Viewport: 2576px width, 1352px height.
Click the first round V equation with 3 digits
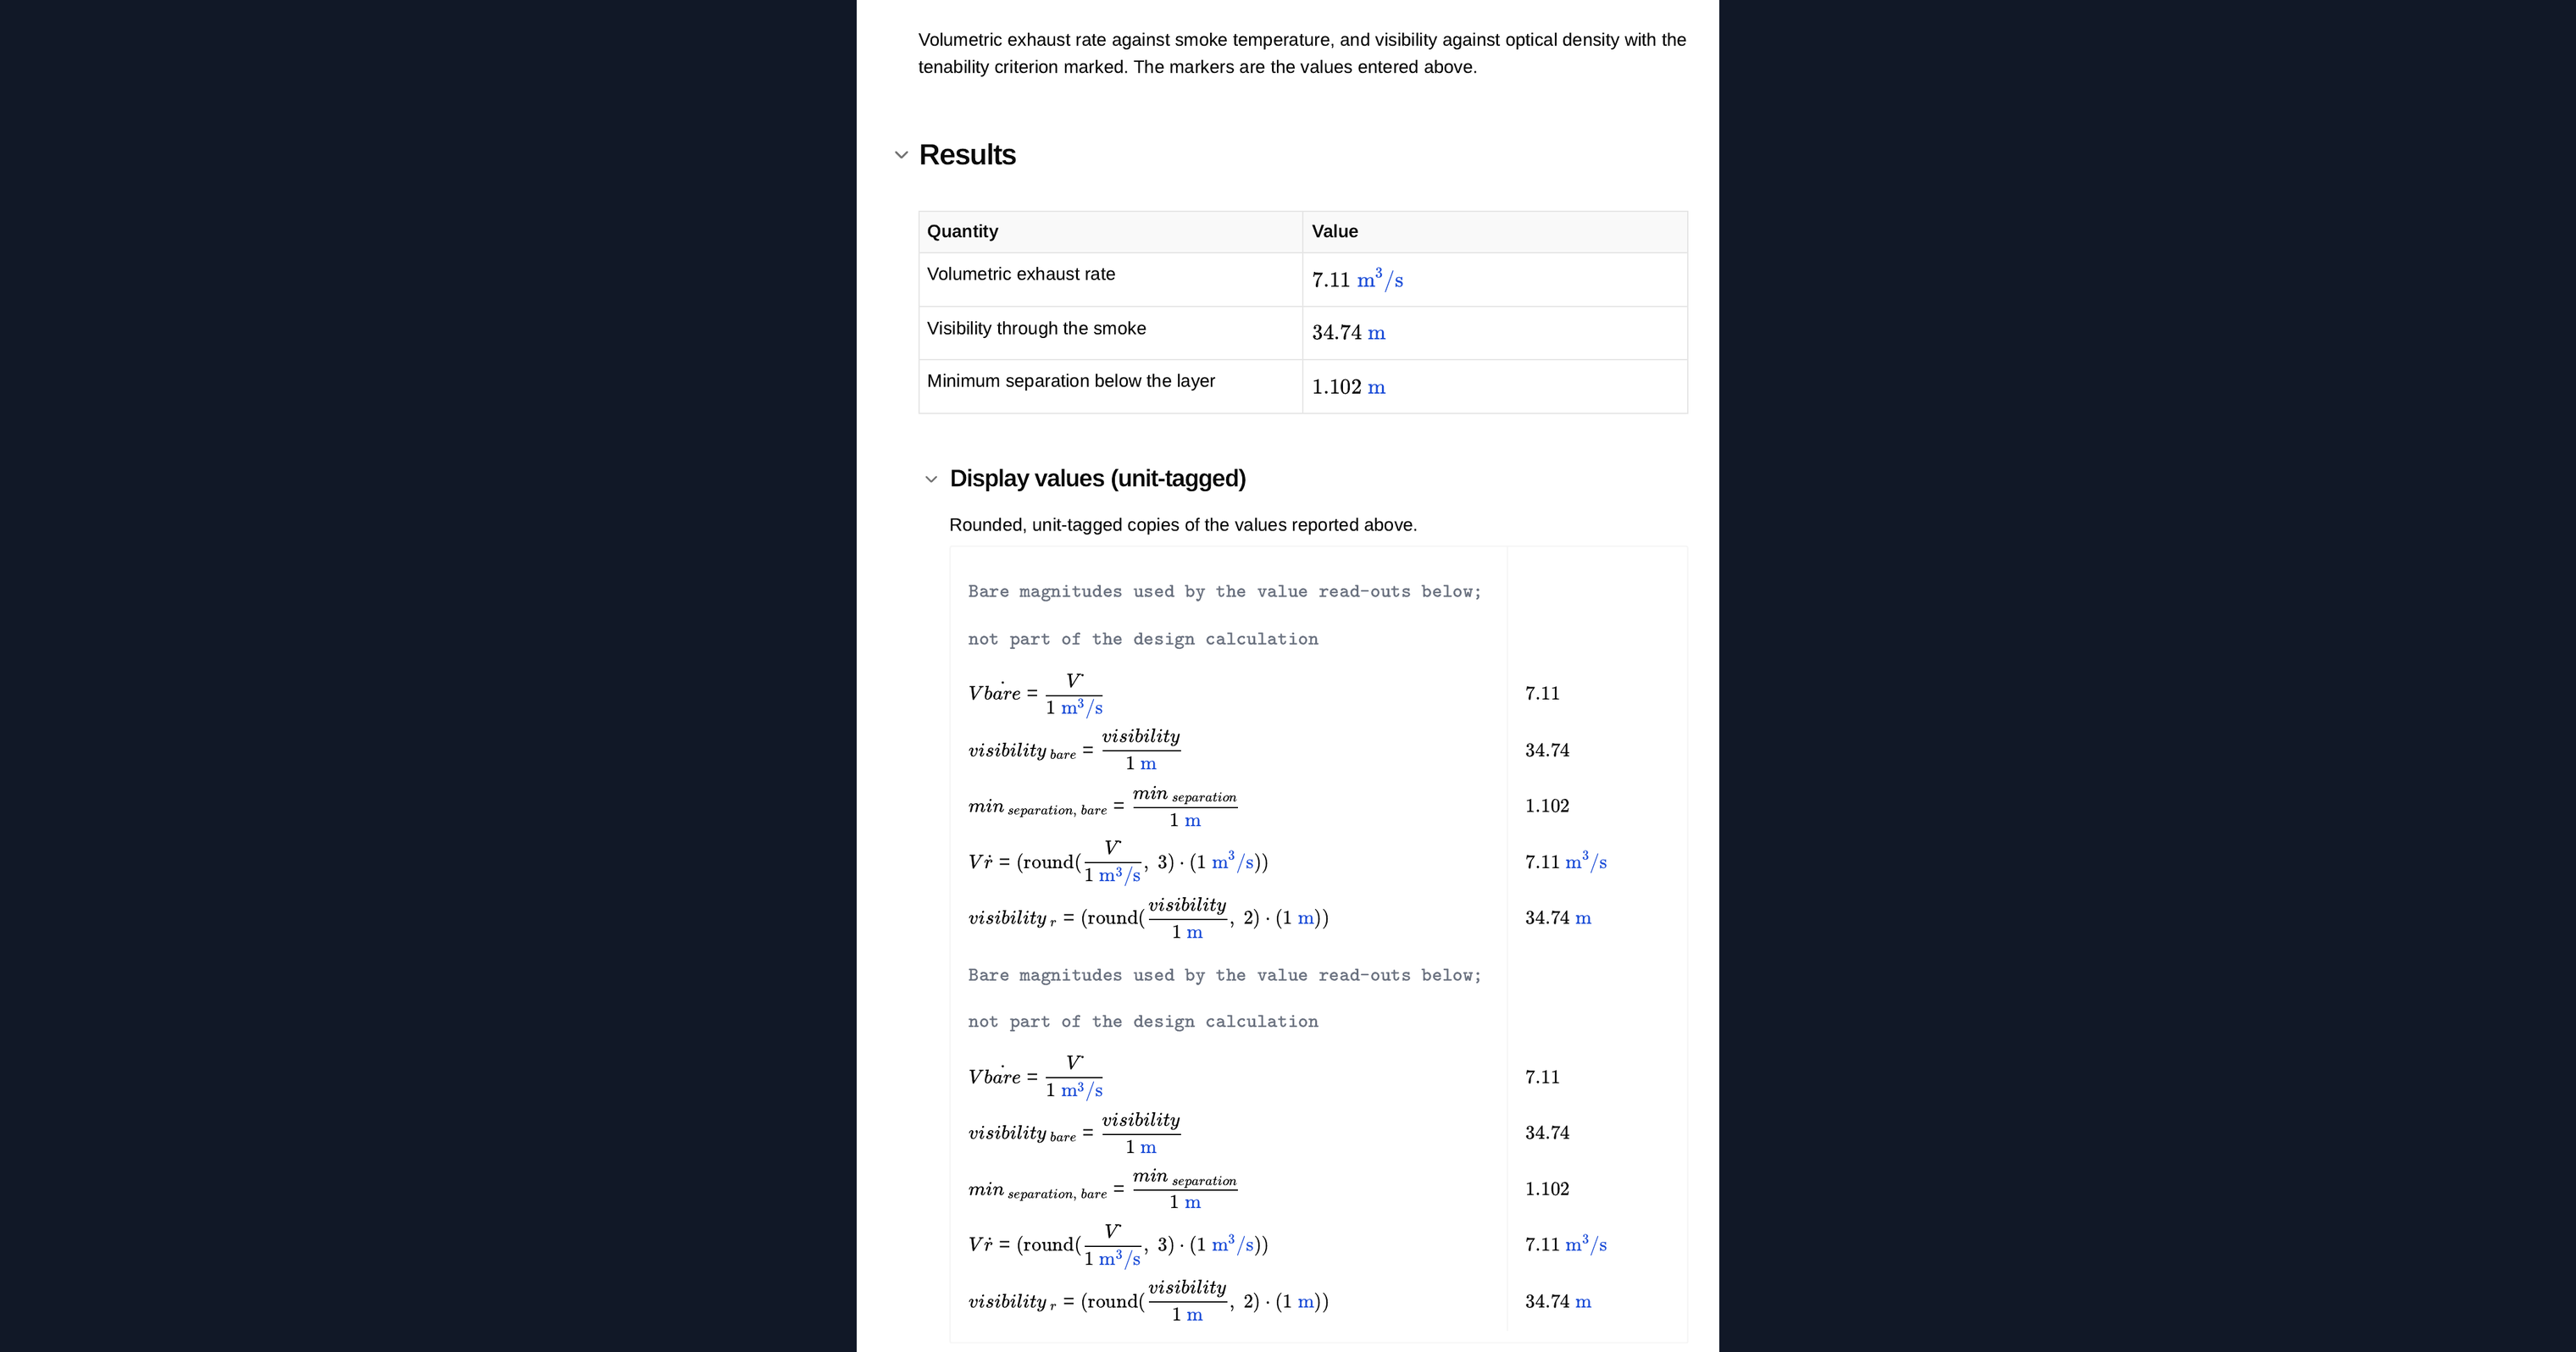1117,862
